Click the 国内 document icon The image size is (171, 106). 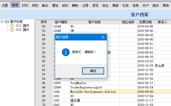(12, 26)
